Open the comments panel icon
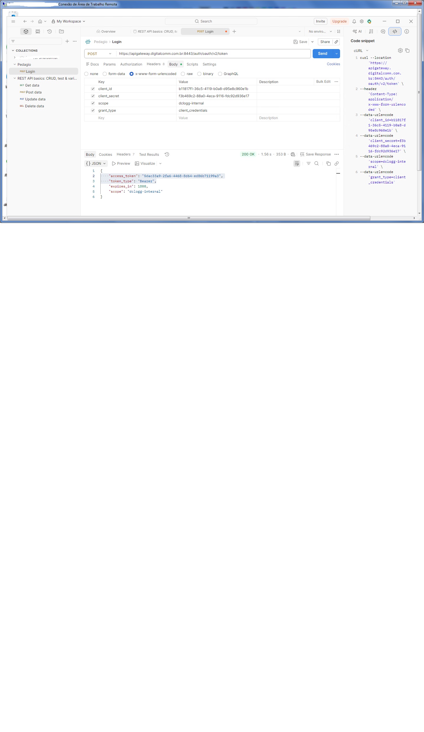Viewport: 424px width, 732px height. tap(383, 31)
